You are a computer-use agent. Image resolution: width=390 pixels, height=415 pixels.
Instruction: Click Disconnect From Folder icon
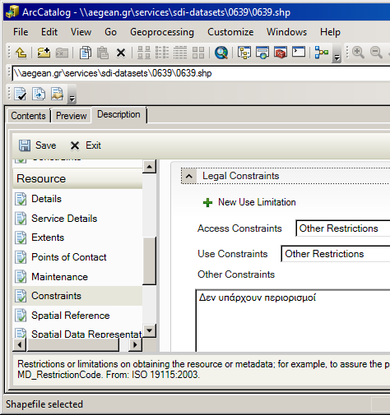[62, 53]
